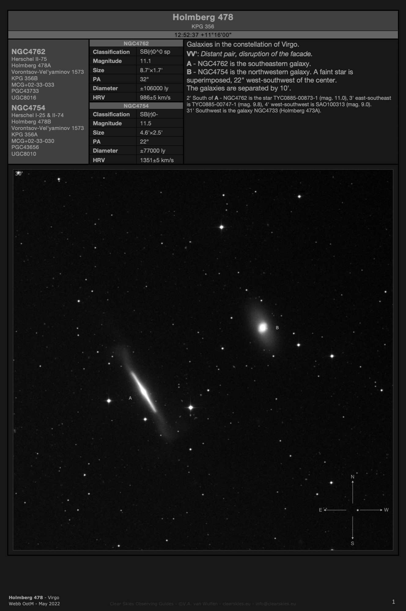Select the diameter value ±106000 ly

154,88
